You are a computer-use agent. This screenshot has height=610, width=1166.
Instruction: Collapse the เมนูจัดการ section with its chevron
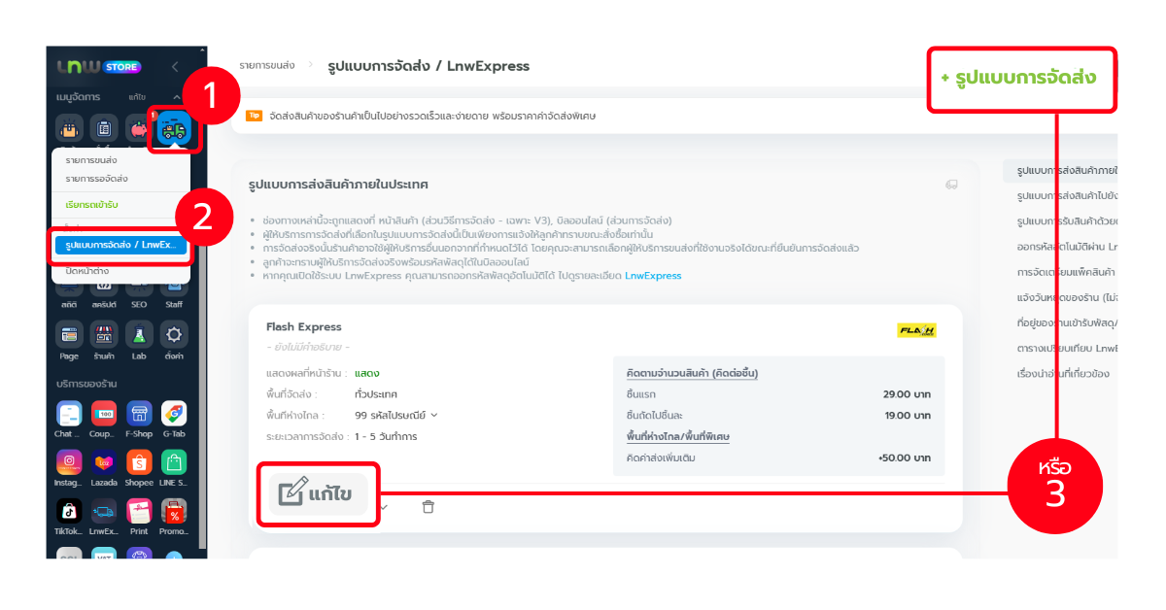click(177, 97)
